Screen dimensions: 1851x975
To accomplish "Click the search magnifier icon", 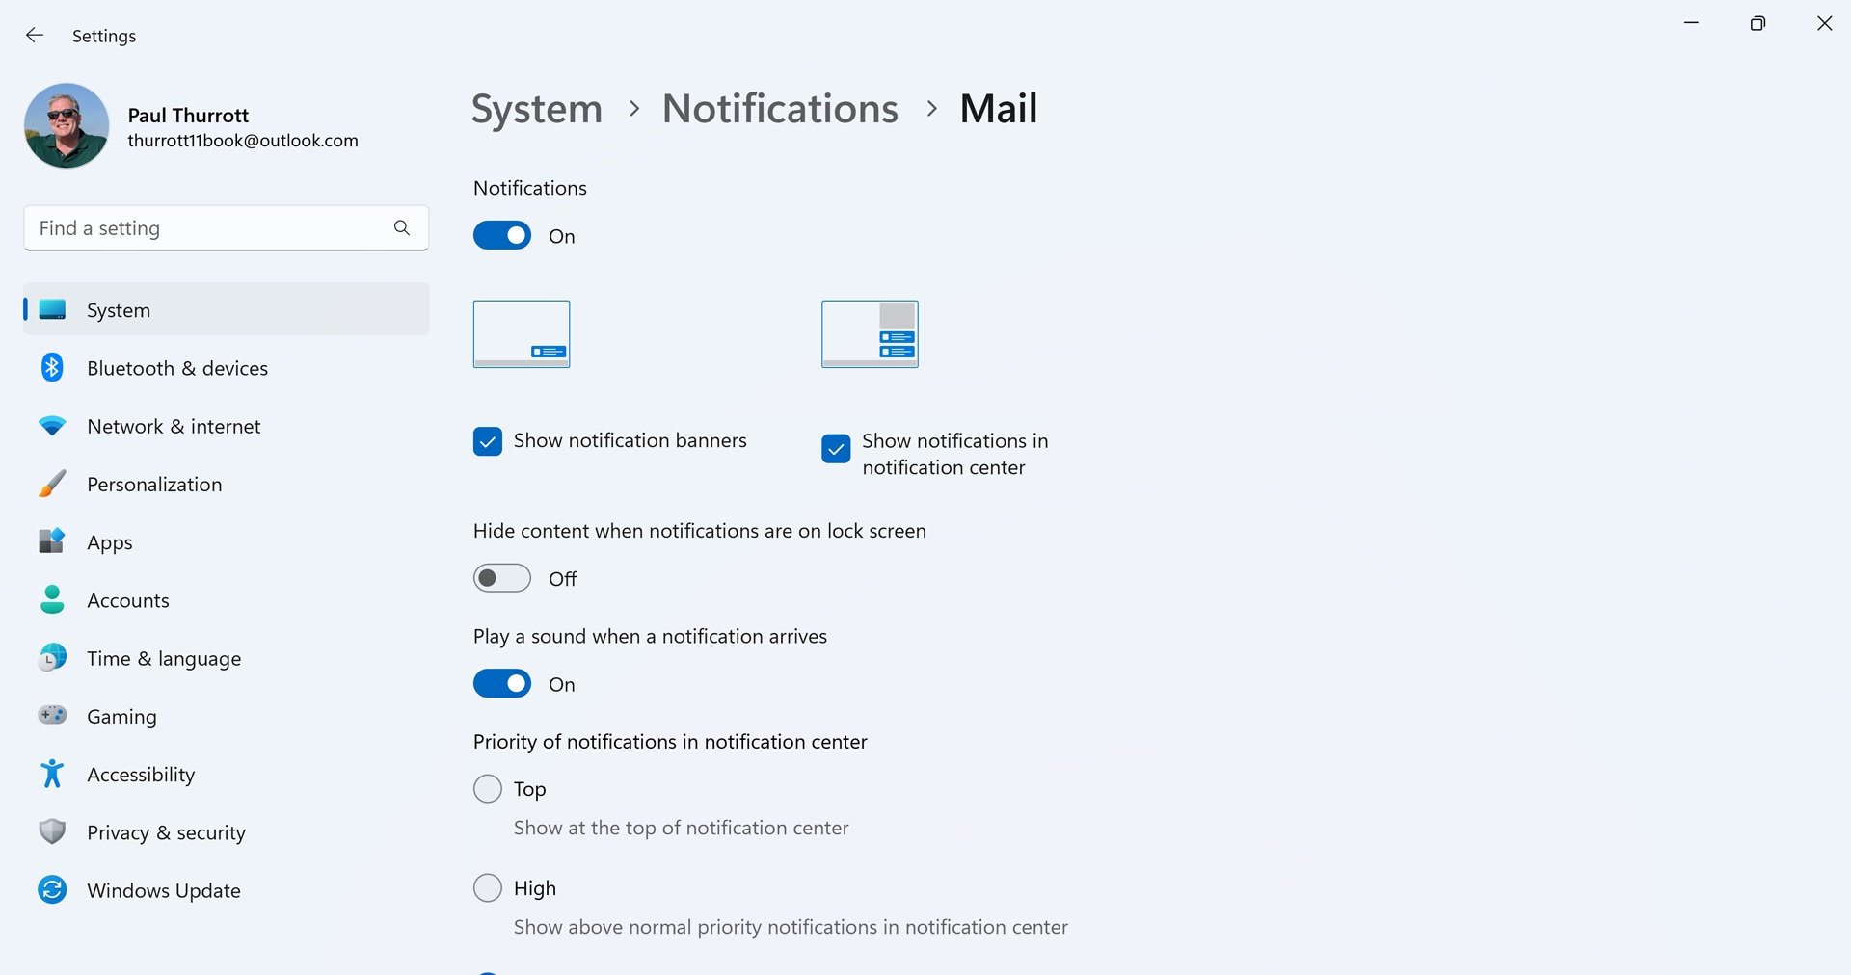I will (402, 227).
